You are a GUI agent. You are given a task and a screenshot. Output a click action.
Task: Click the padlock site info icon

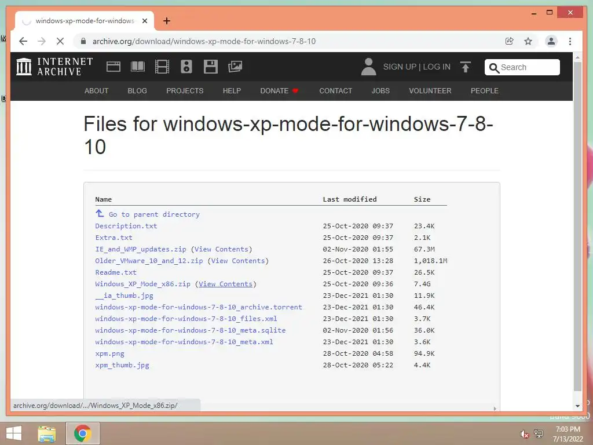tap(83, 41)
